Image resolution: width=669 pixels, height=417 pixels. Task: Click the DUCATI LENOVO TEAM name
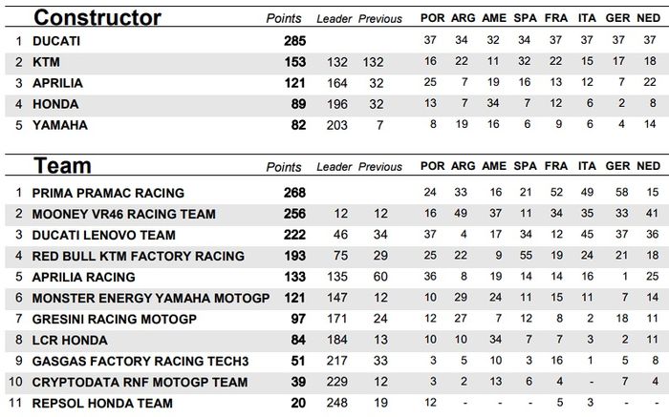[103, 235]
